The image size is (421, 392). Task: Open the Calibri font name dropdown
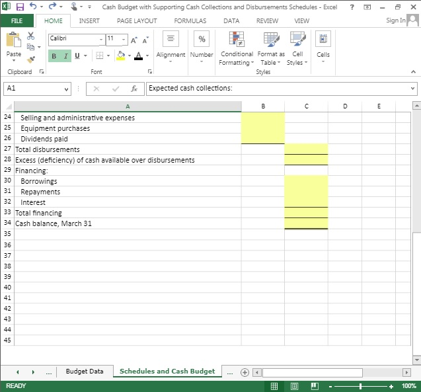pyautogui.click(x=101, y=40)
